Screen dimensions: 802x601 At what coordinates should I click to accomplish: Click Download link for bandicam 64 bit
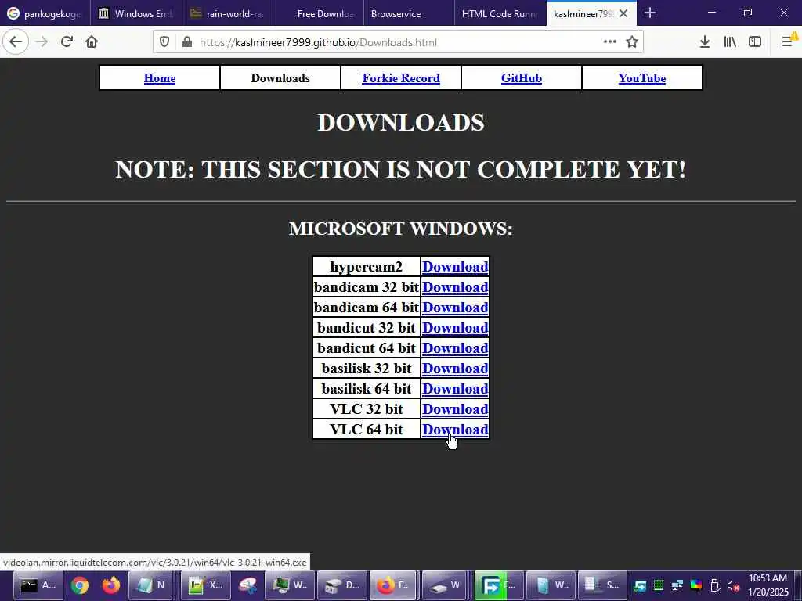point(455,308)
